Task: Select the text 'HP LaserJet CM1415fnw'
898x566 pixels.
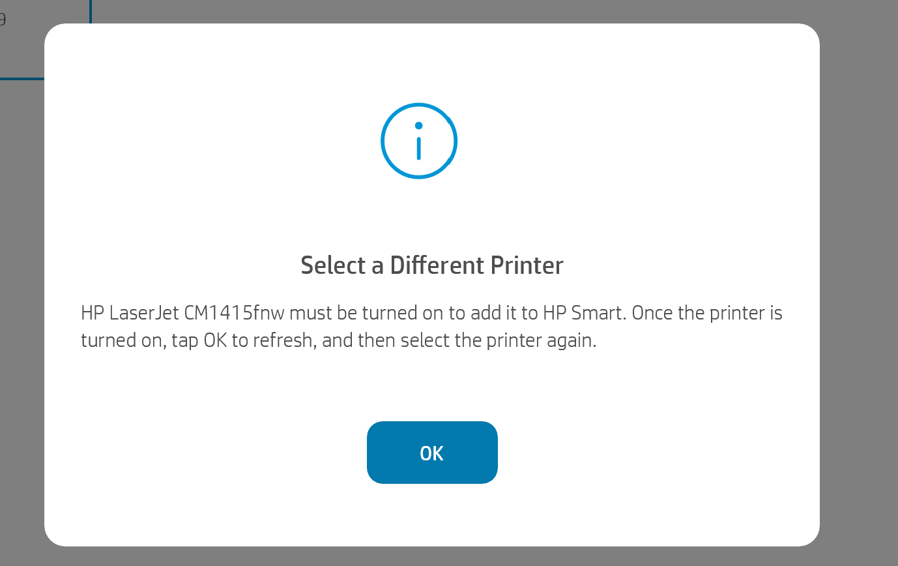Action: [183, 313]
